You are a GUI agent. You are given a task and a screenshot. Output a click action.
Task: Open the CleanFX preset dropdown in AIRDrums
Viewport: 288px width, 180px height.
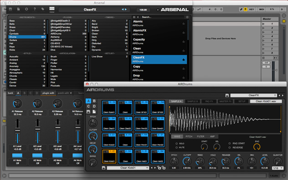pyautogui.click(x=253, y=95)
